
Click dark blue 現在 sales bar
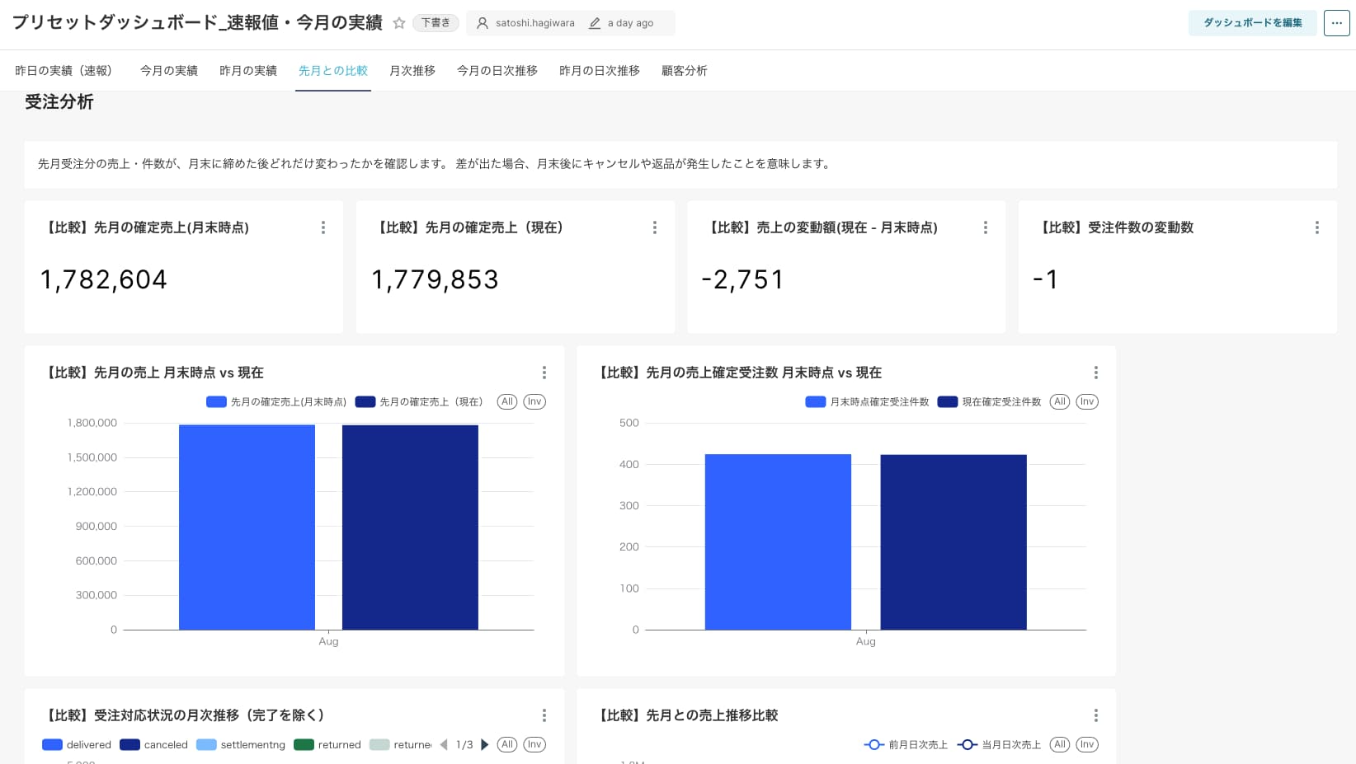tap(410, 527)
